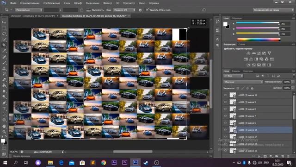The image size is (296, 167).
Task: Add a Color Balance adjustment
Action: point(251,59)
